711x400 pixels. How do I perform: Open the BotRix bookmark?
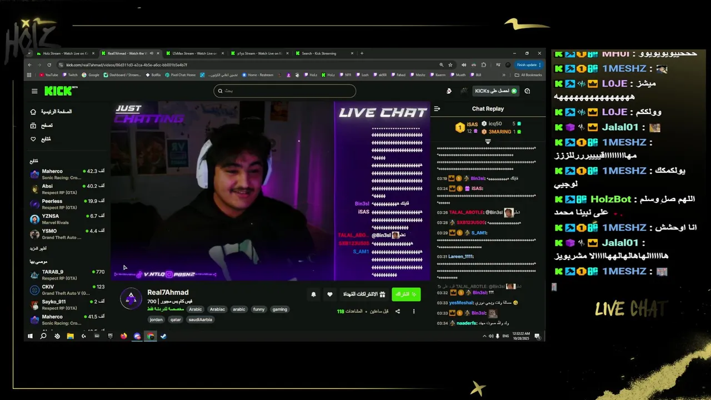pos(153,75)
